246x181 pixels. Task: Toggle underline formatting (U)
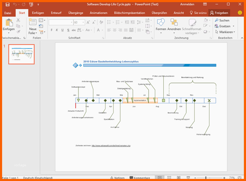(x=63, y=30)
